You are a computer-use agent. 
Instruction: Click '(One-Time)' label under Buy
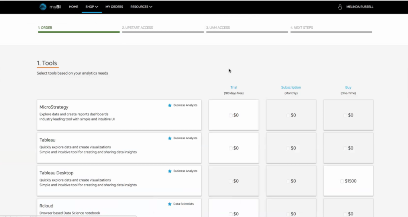[348, 93]
